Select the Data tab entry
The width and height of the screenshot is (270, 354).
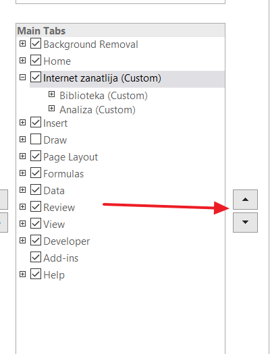coord(54,191)
